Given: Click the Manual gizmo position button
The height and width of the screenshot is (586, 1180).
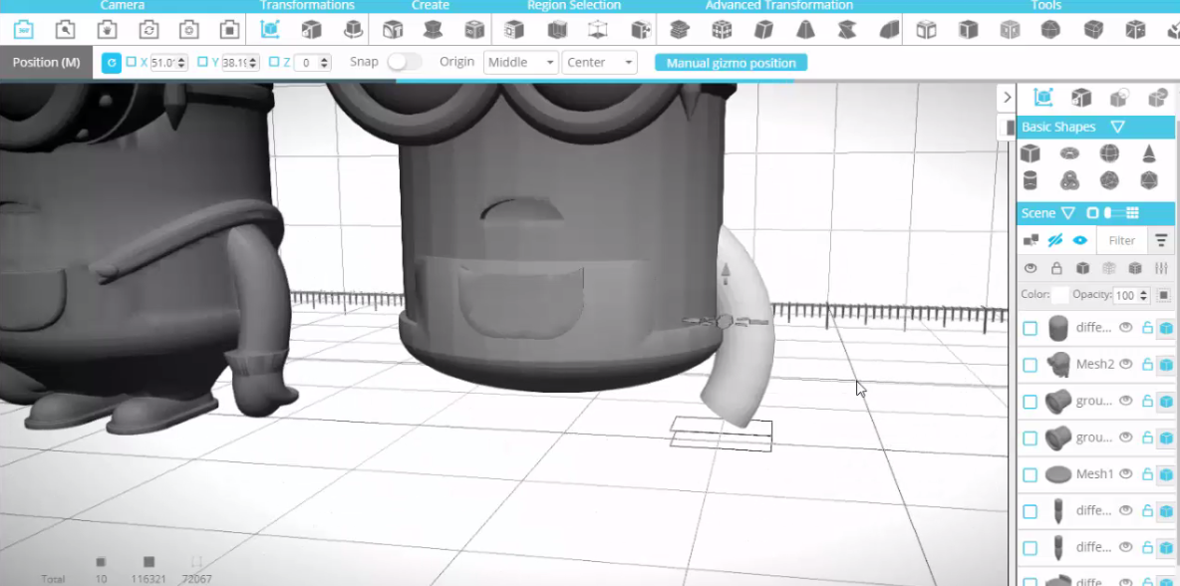Looking at the screenshot, I should (731, 63).
